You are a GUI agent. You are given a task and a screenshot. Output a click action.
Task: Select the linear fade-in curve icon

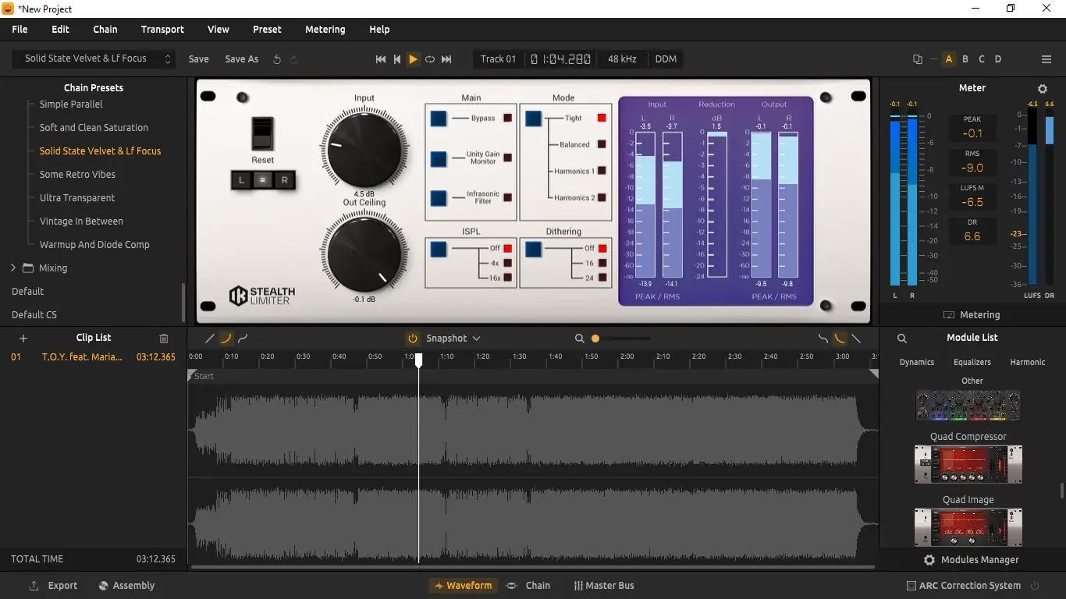tap(209, 338)
